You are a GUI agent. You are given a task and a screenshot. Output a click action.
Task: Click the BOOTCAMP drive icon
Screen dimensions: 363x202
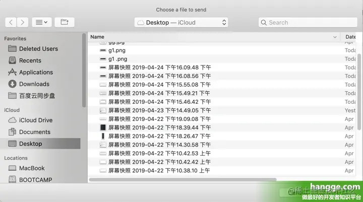click(x=12, y=179)
